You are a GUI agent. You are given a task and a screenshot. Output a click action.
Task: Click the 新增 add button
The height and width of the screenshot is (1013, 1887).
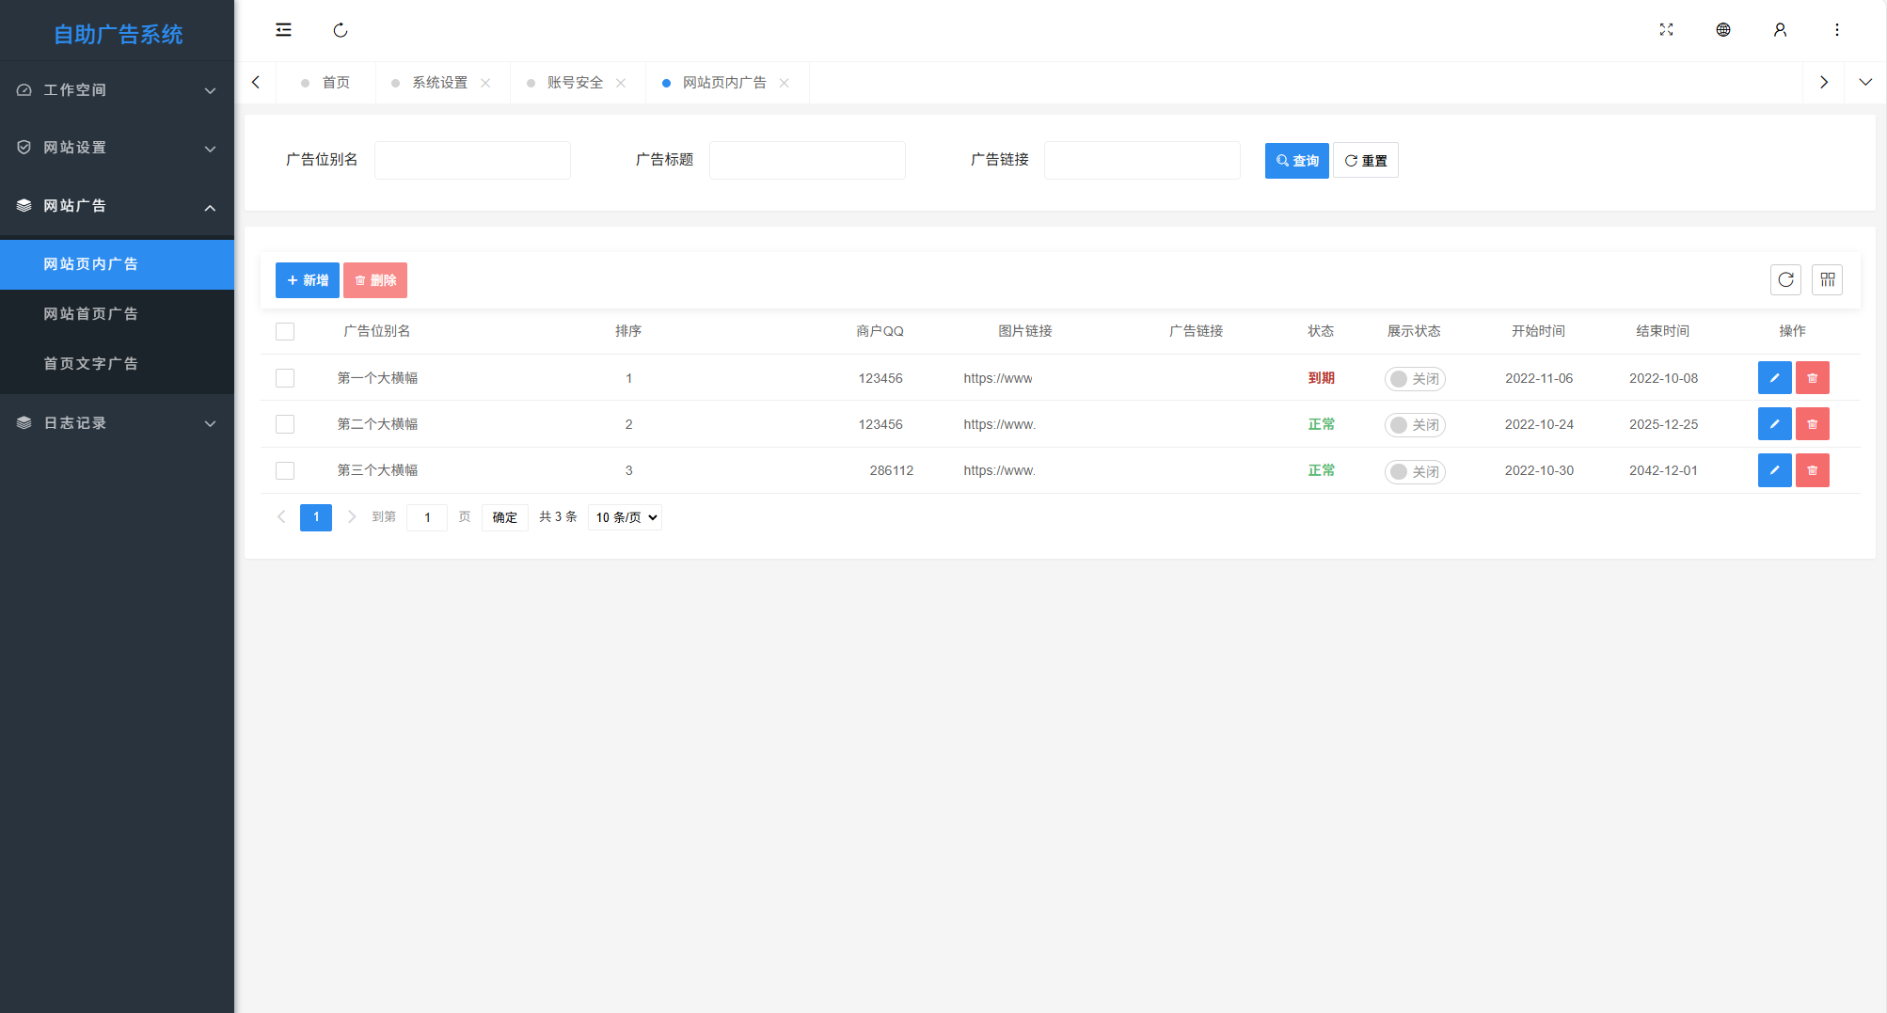(307, 280)
